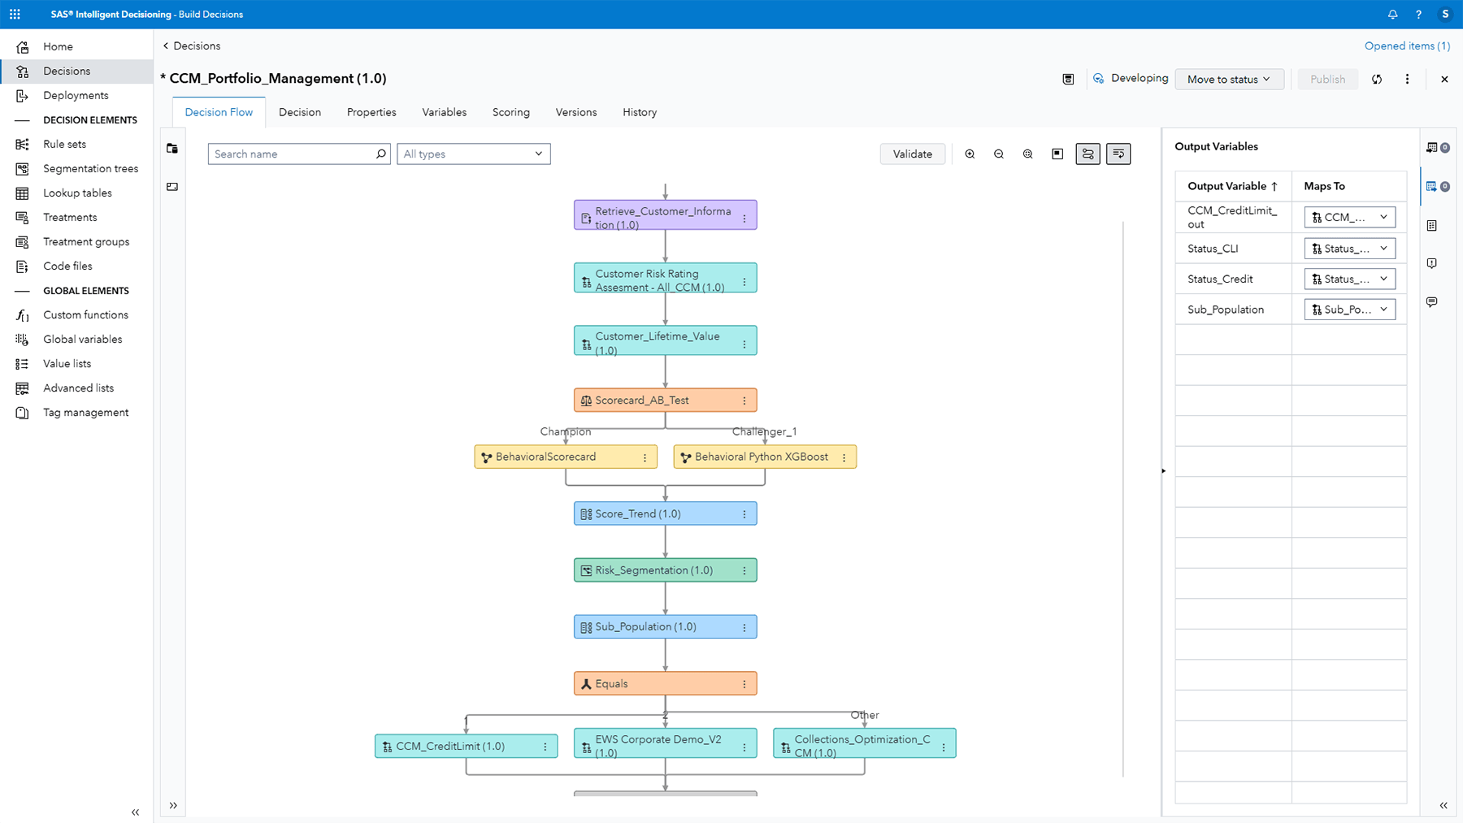The image size is (1463, 823).
Task: Open the Messages comment icon in the right rail
Action: pos(1432,302)
